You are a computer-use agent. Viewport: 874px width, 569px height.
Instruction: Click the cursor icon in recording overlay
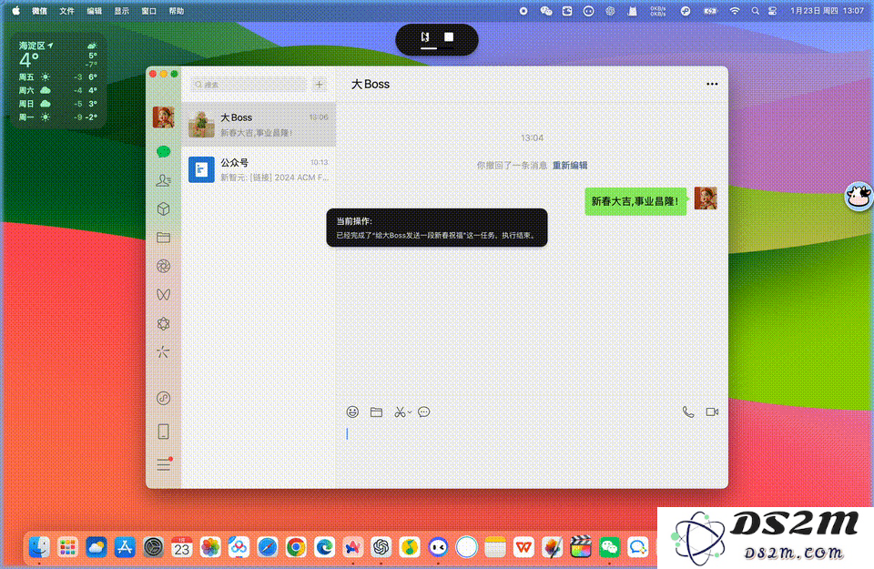point(425,36)
